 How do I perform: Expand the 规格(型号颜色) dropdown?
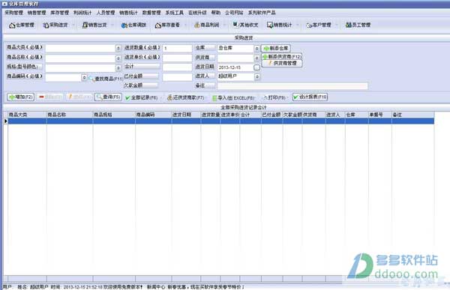click(x=118, y=68)
